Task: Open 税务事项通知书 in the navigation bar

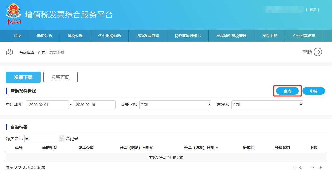Action: coord(188,36)
